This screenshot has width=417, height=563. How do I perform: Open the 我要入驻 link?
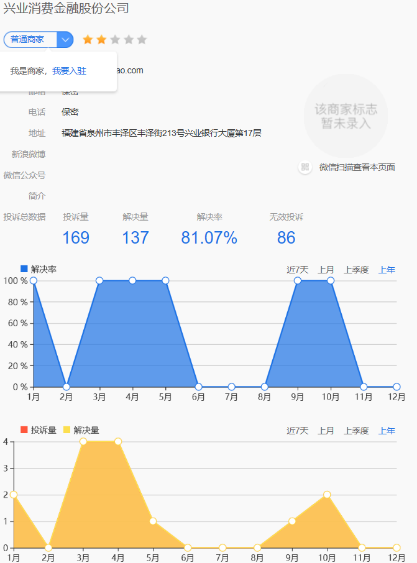(x=70, y=71)
